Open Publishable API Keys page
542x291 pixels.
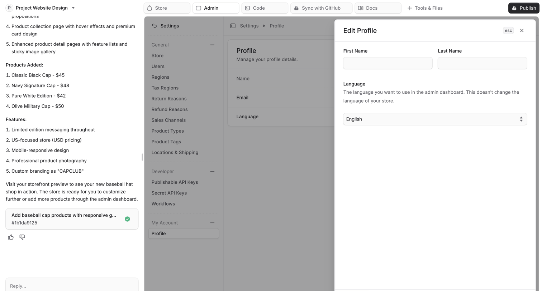pos(175,182)
